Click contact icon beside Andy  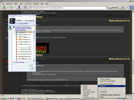[x=16, y=59]
